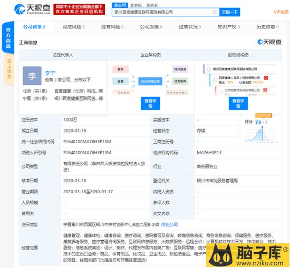Click 查看详情 under 股权结构图

point(238,103)
